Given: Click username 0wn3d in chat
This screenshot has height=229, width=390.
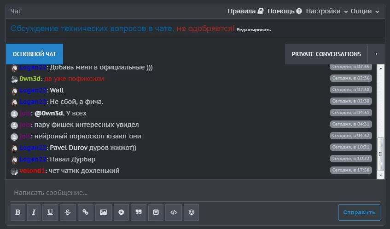Looking at the screenshot, I should (x=30, y=79).
